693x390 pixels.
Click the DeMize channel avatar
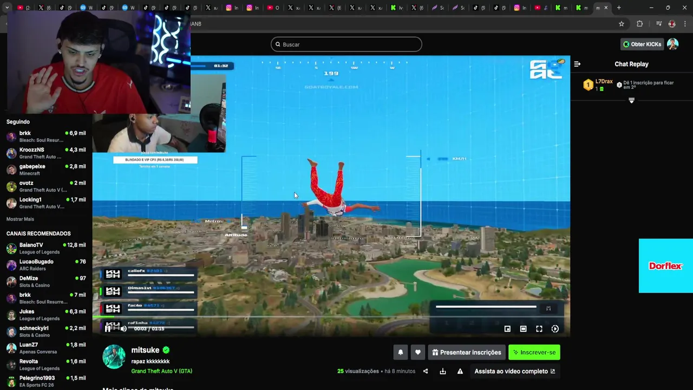(x=11, y=282)
